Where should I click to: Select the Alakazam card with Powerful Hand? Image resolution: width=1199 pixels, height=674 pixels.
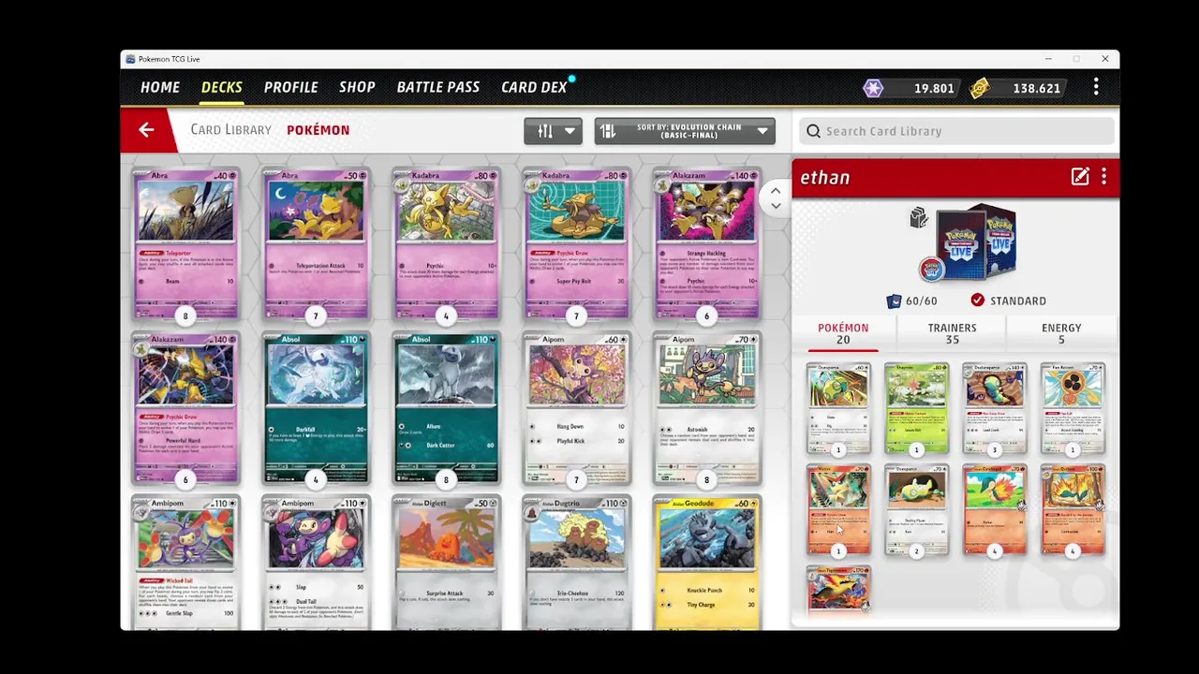pyautogui.click(x=185, y=409)
